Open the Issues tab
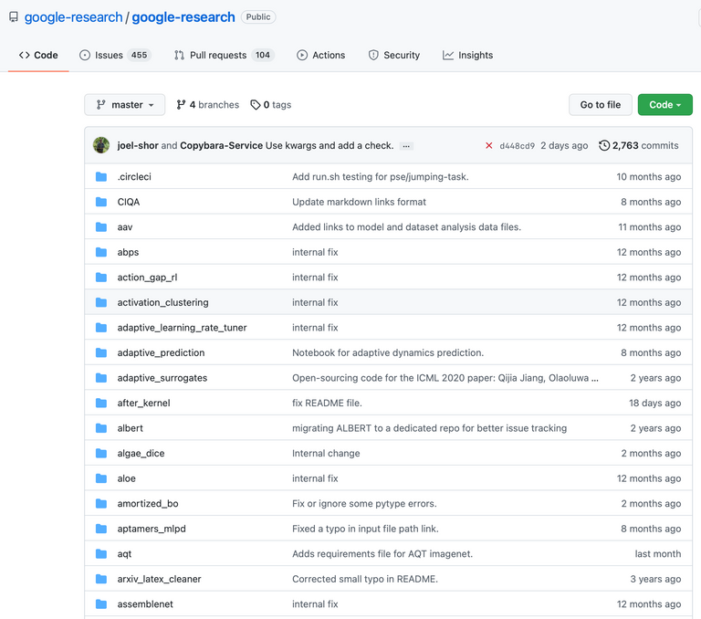The image size is (701, 619). coord(115,55)
